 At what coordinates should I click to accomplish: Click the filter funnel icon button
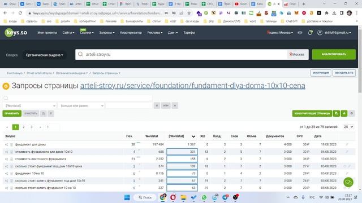click(51, 113)
